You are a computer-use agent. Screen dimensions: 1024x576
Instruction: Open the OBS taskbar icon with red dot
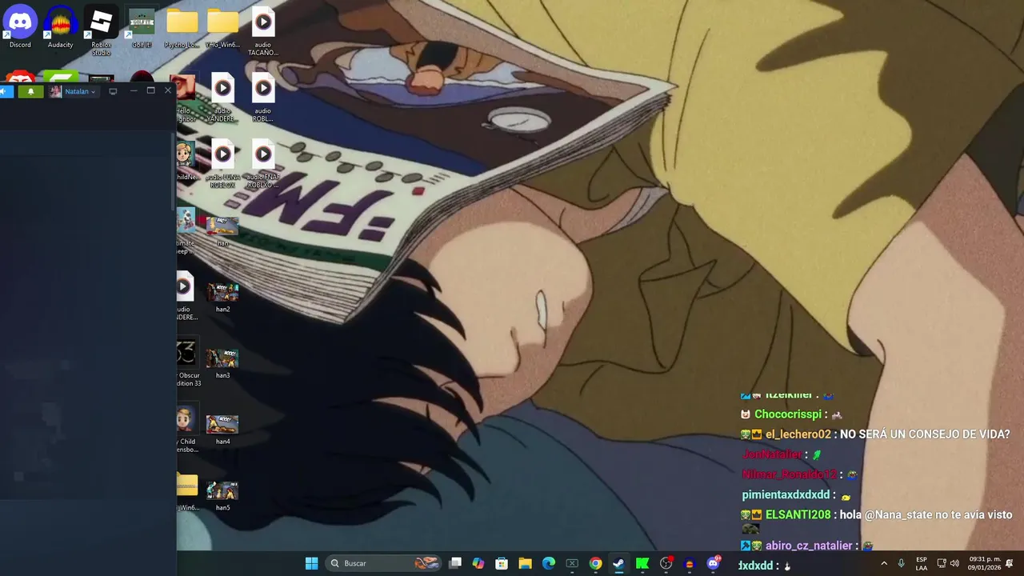pyautogui.click(x=666, y=563)
